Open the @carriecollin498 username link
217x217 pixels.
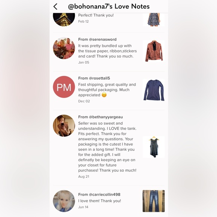[105, 195]
